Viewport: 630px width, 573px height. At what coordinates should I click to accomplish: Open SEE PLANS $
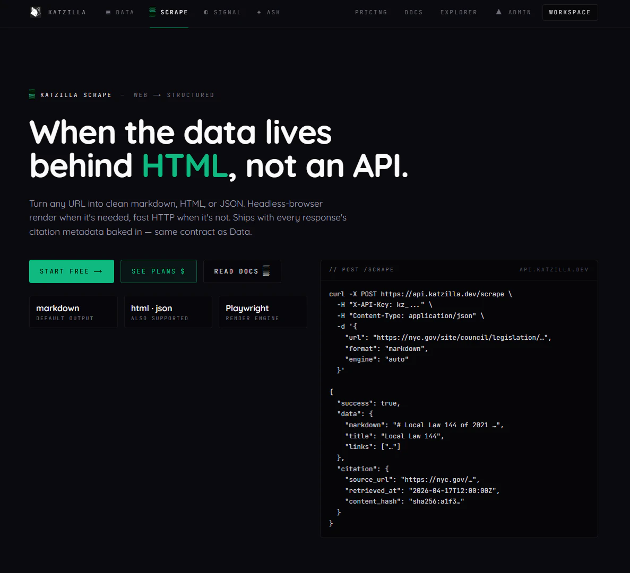[159, 271]
